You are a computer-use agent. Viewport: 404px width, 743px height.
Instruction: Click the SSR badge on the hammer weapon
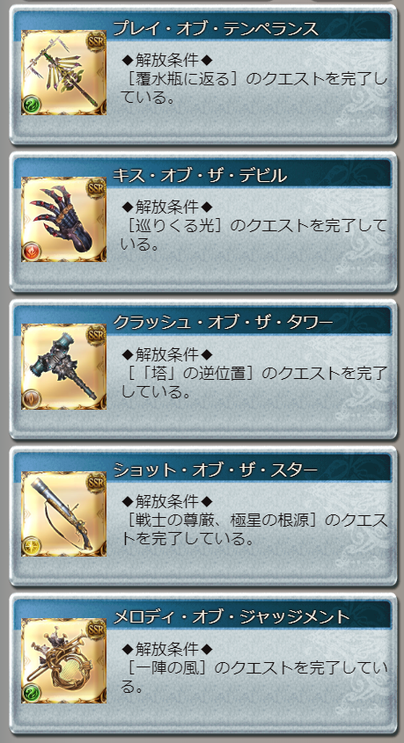96,335
